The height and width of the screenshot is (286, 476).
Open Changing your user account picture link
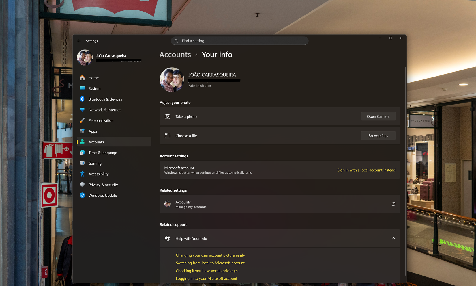pyautogui.click(x=210, y=255)
